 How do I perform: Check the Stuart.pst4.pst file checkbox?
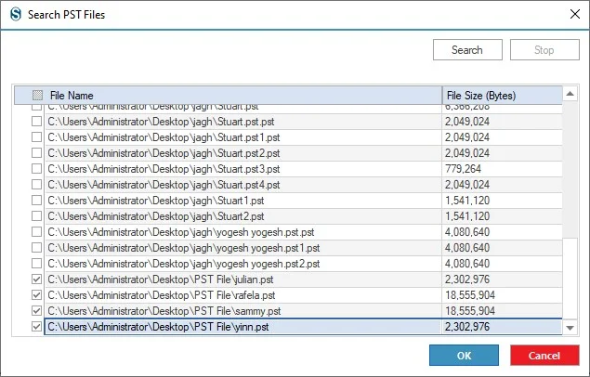(x=36, y=185)
